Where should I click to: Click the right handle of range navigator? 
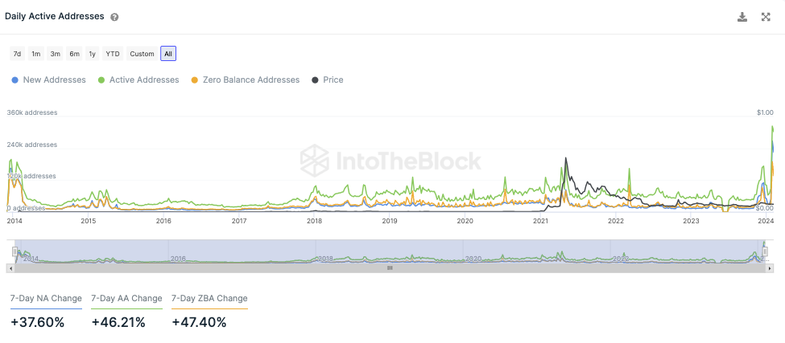point(765,251)
